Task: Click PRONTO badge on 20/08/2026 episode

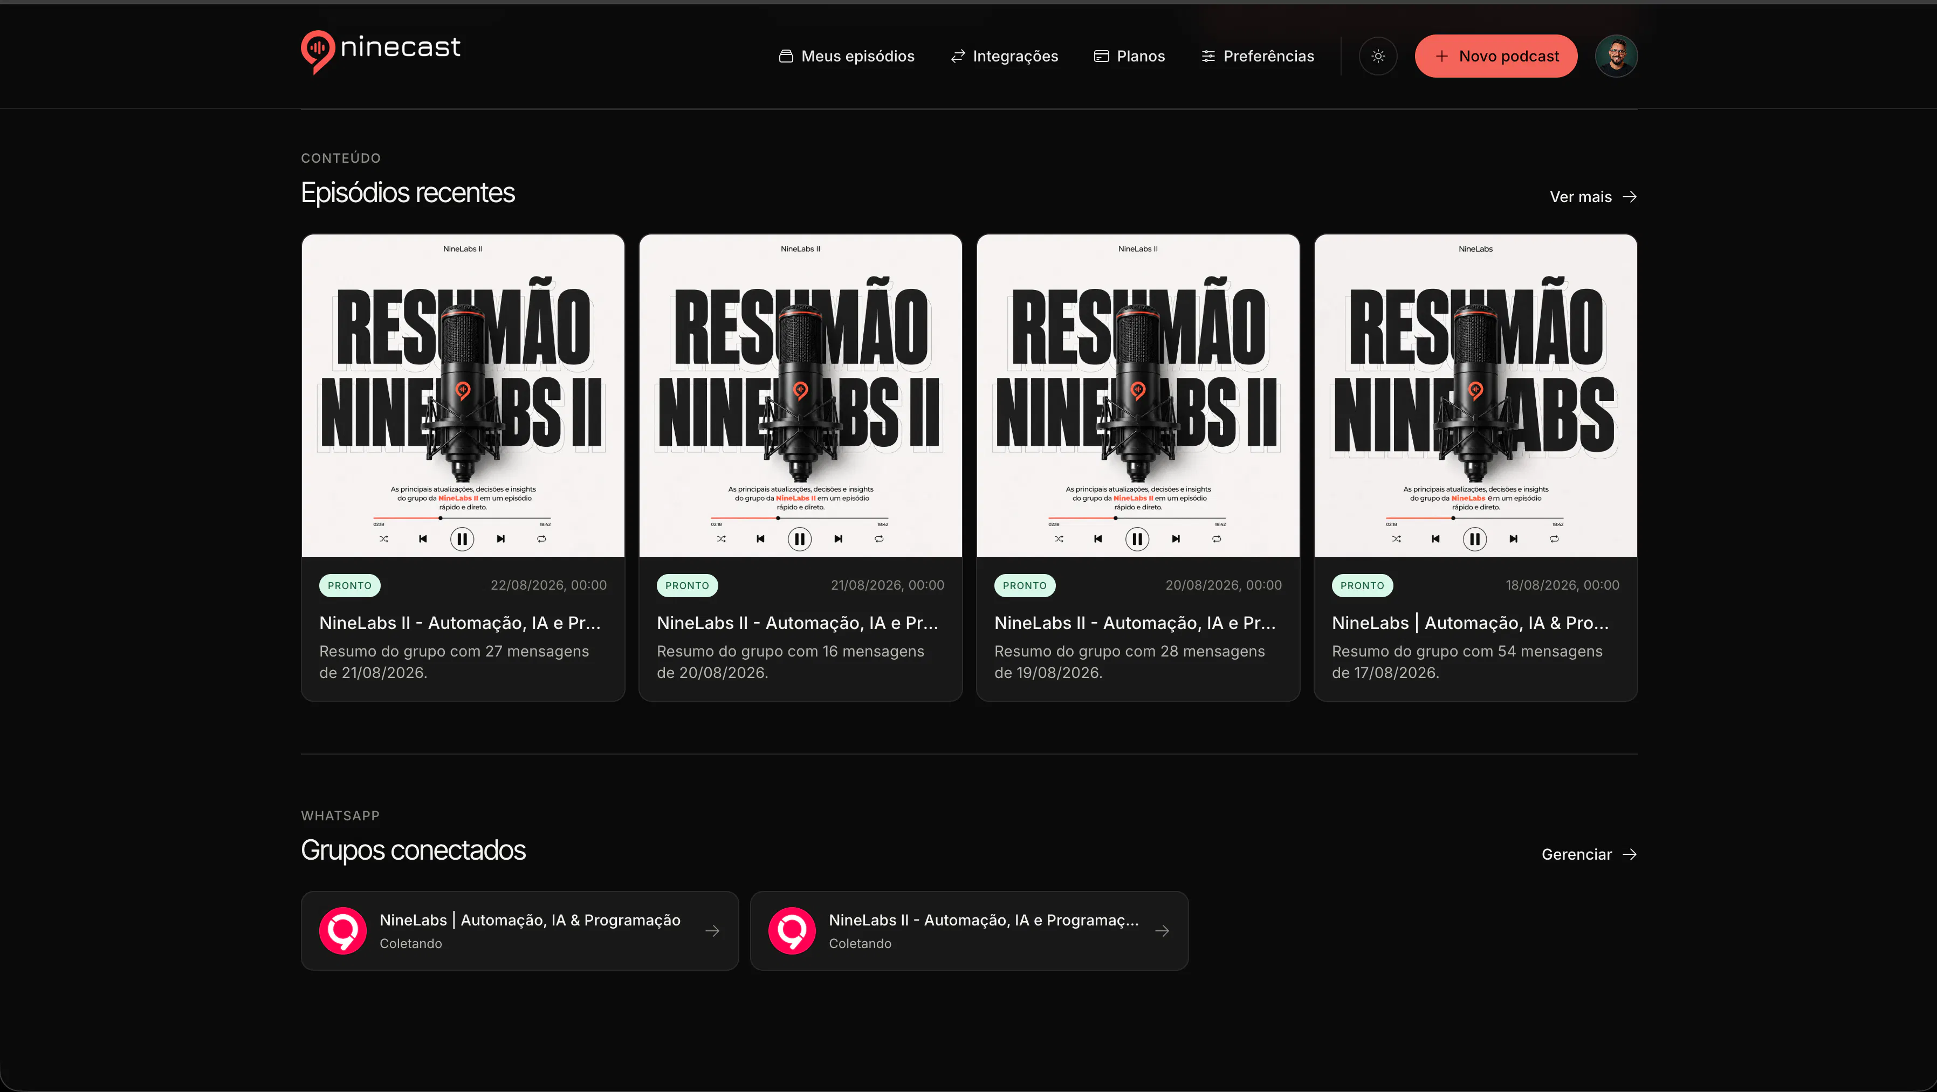Action: 1025,585
